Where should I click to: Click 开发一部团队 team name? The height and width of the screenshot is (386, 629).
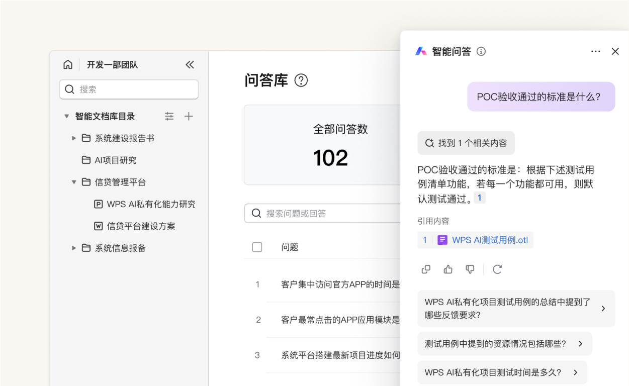coord(112,65)
